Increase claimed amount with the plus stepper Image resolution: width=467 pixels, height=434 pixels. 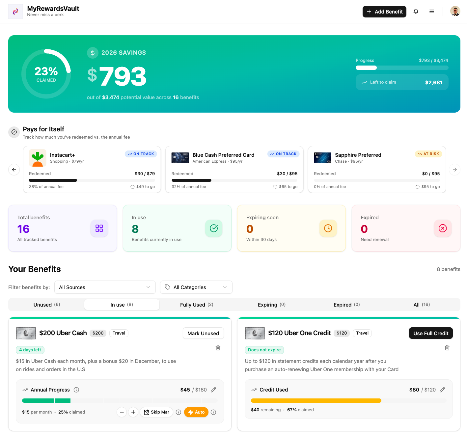133,412
